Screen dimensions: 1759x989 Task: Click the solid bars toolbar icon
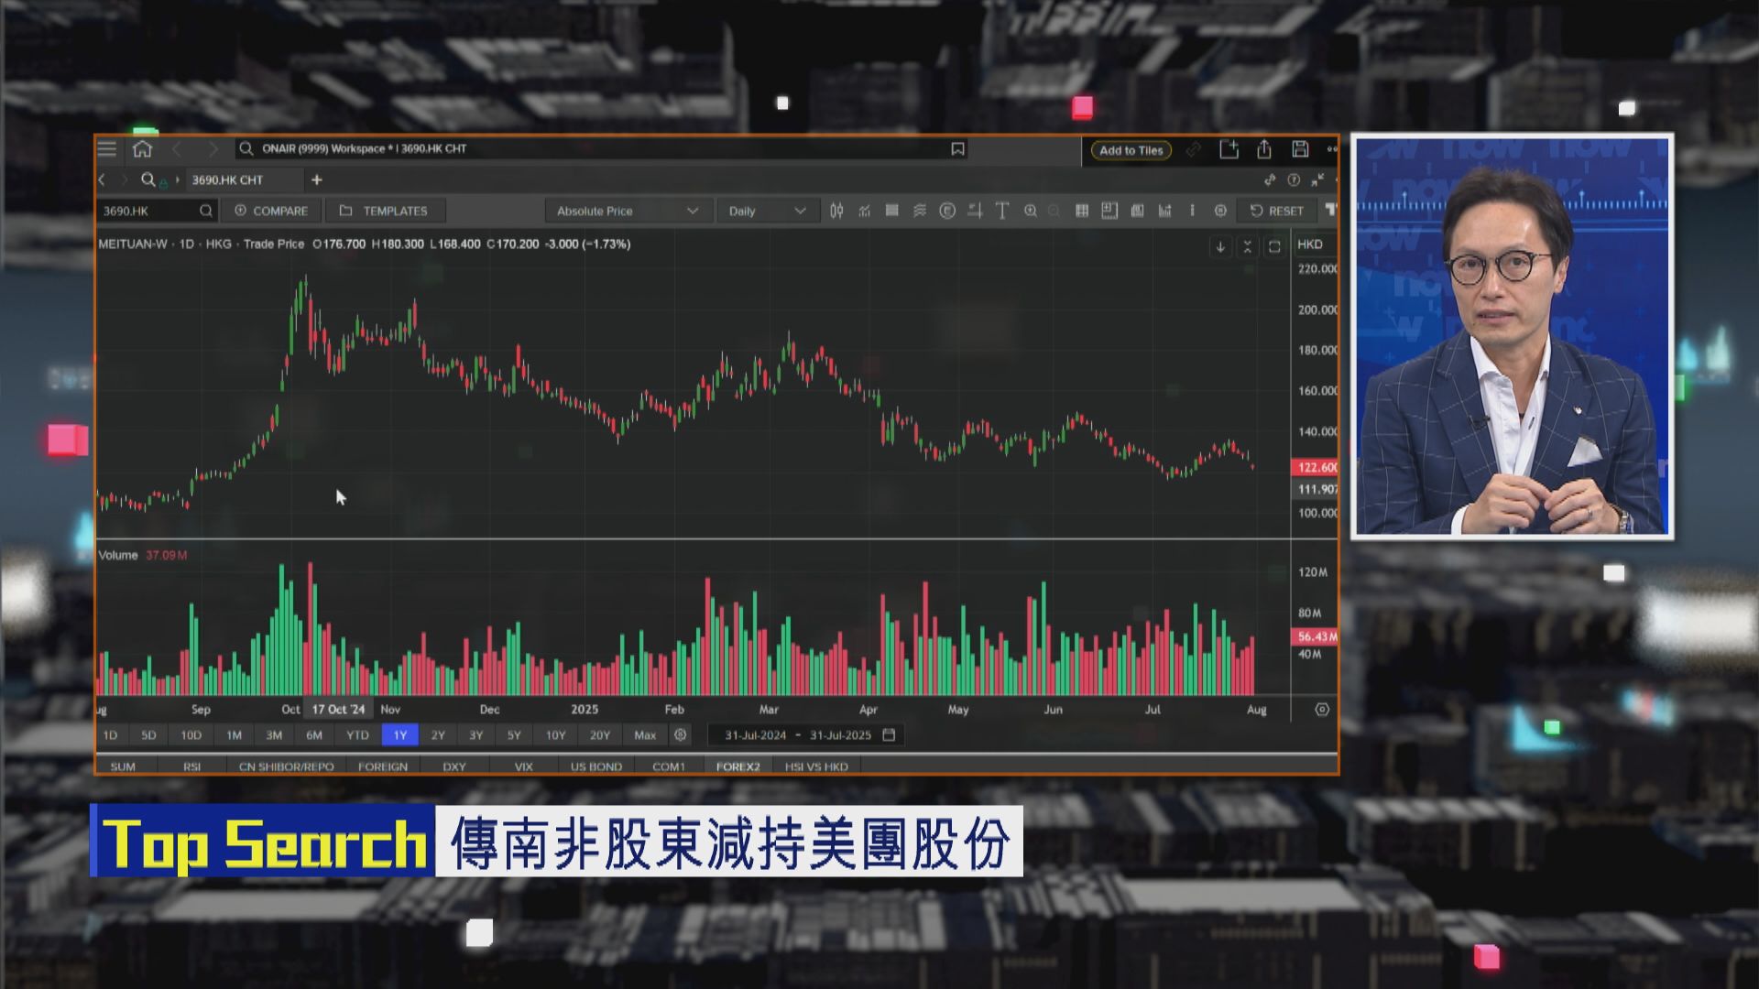(891, 211)
